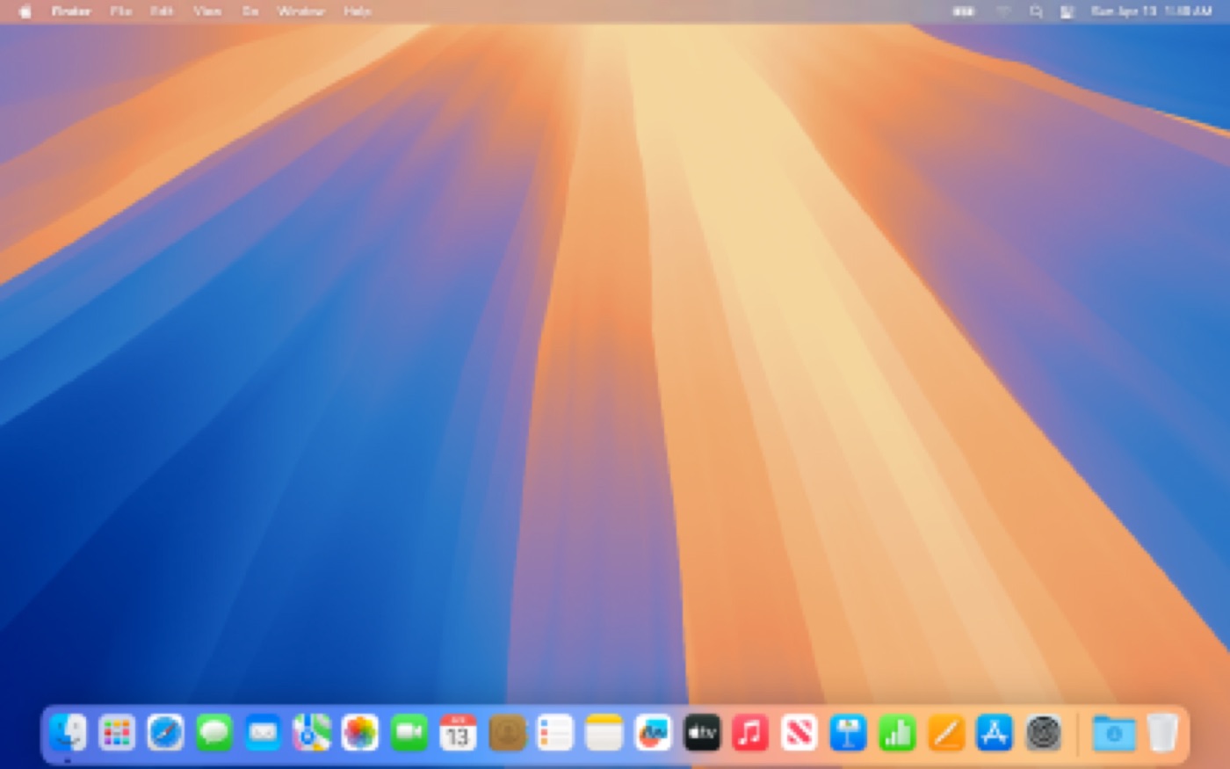This screenshot has height=769, width=1230.
Task: Open the File menu
Action: point(121,11)
